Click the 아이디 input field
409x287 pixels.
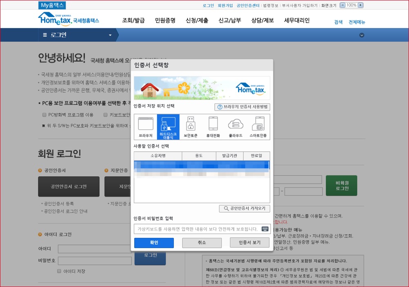coord(95,249)
